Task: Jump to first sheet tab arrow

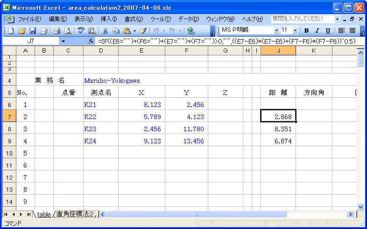Action: tap(6, 214)
